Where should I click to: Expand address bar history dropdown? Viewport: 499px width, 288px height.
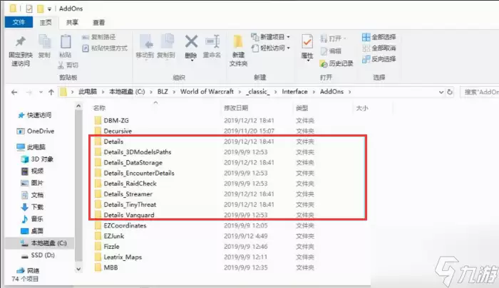point(441,92)
